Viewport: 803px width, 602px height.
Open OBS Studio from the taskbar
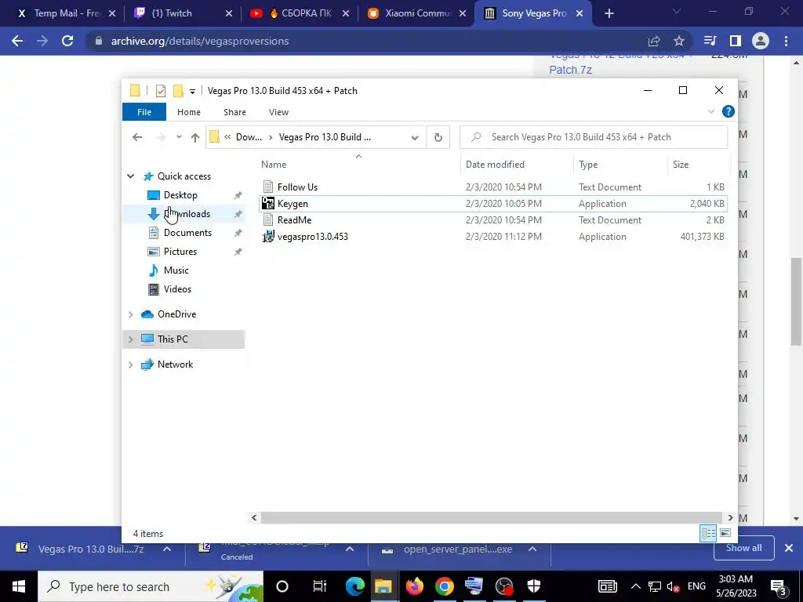504,586
